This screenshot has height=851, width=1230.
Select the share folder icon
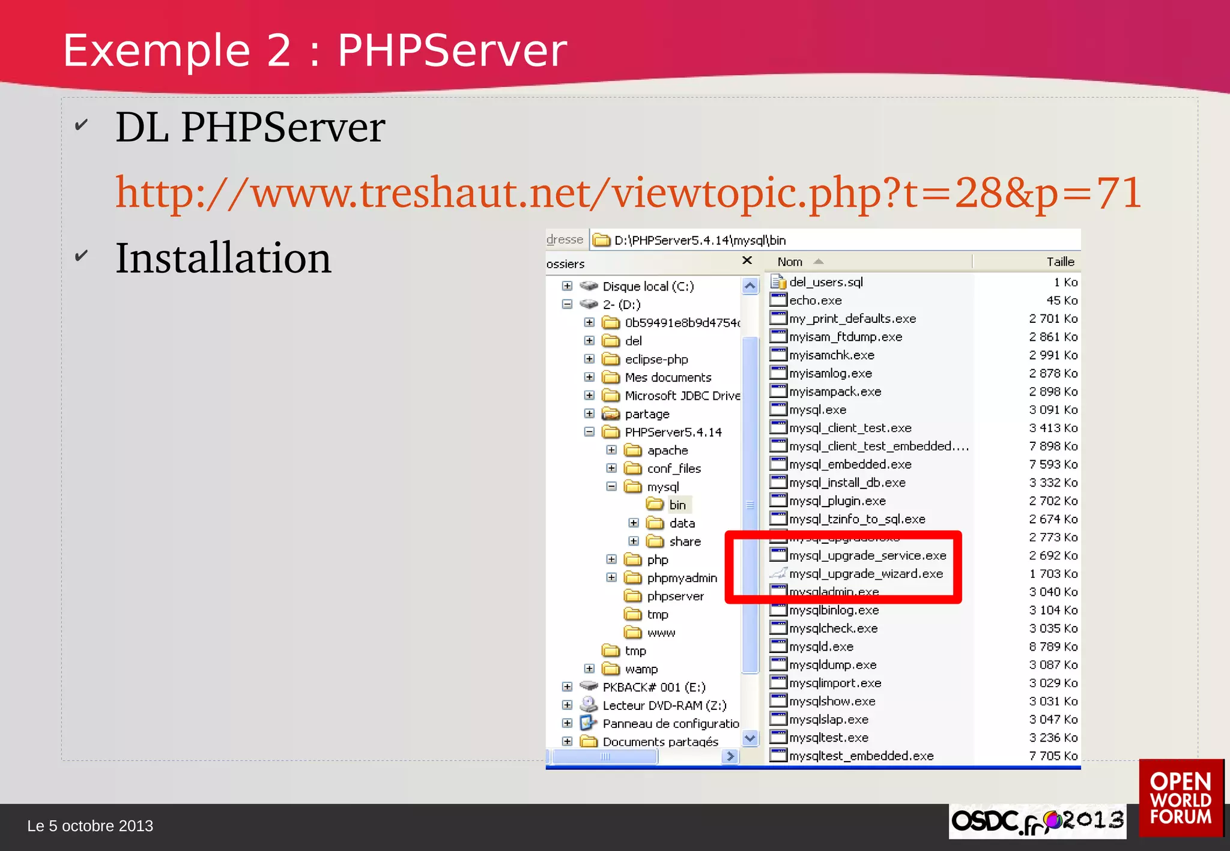655,541
